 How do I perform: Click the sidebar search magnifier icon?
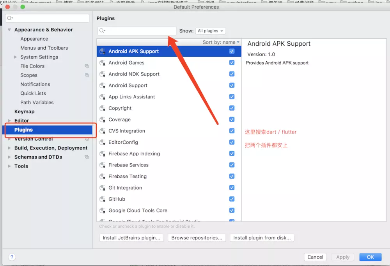pos(10,18)
